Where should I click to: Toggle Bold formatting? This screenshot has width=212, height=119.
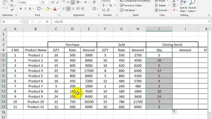[21, 9]
